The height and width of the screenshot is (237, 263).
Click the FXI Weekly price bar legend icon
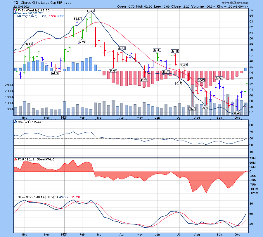point(15,10)
